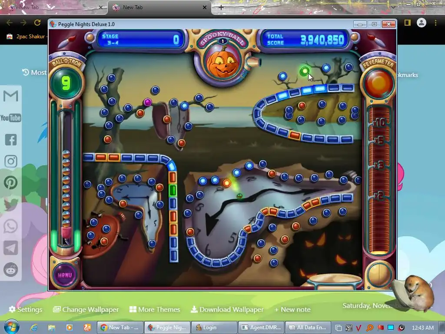
Task: Open the Reddit sidebar shortcut
Action: (11, 269)
